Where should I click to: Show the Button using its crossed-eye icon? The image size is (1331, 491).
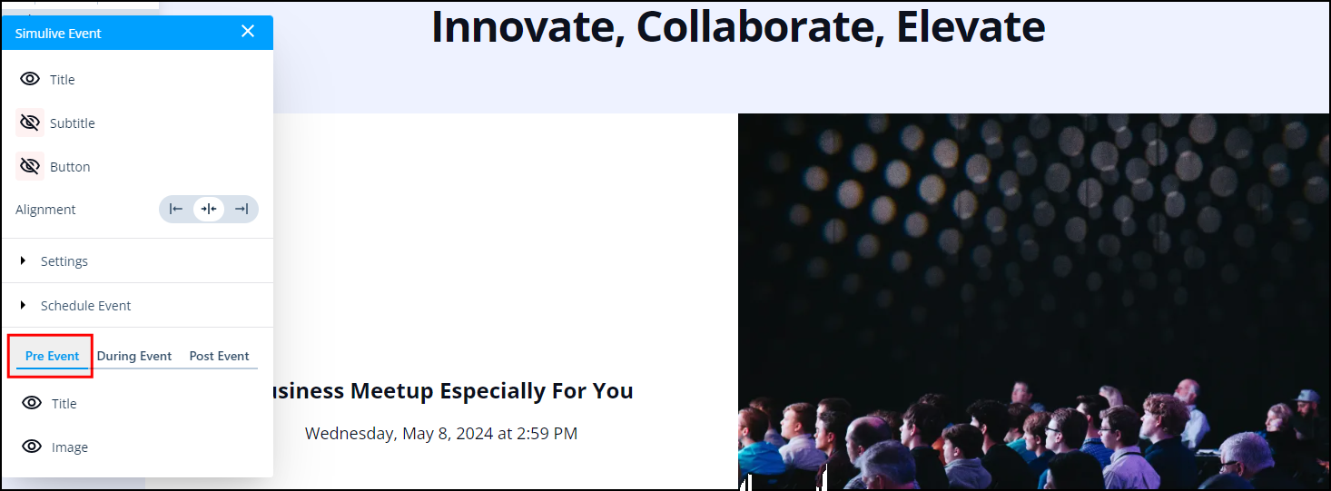30,166
